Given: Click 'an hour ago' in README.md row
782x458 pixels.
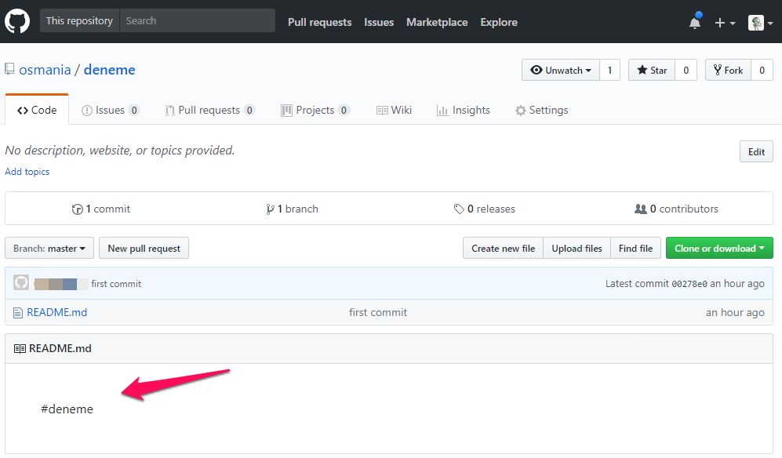Looking at the screenshot, I should click(x=735, y=312).
